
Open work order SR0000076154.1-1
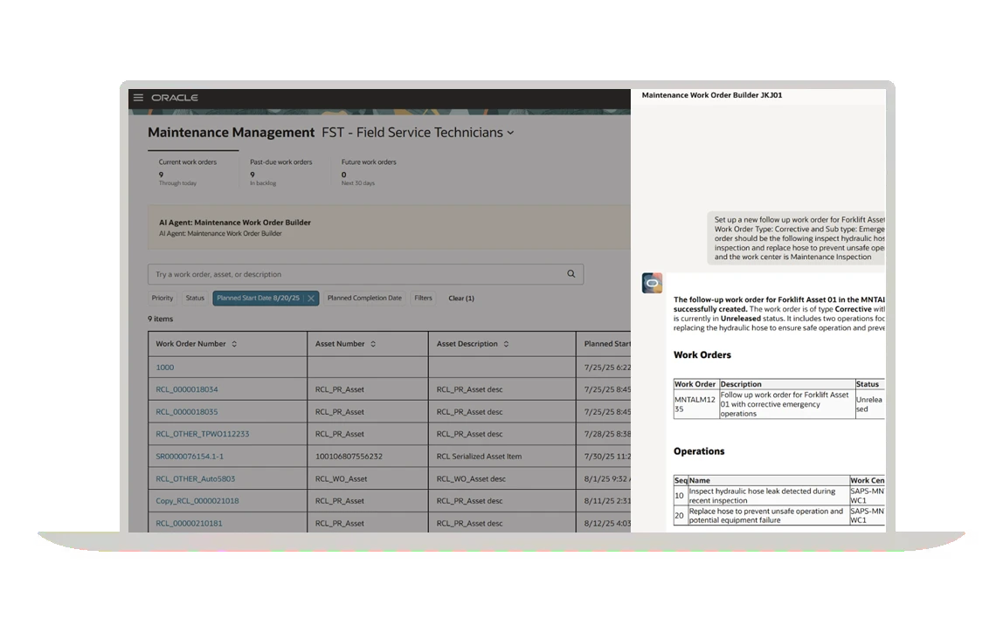pyautogui.click(x=190, y=457)
